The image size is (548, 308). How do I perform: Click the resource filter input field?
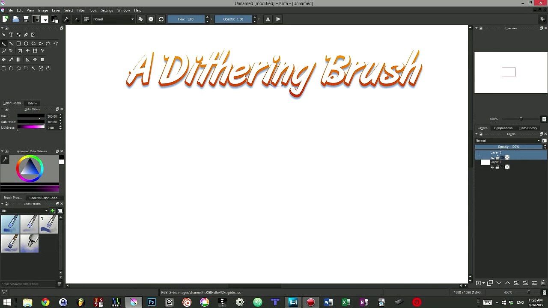coord(29,284)
